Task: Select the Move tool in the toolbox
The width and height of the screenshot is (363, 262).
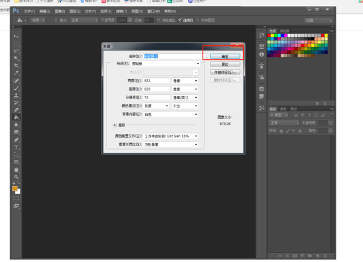Action: point(16,36)
